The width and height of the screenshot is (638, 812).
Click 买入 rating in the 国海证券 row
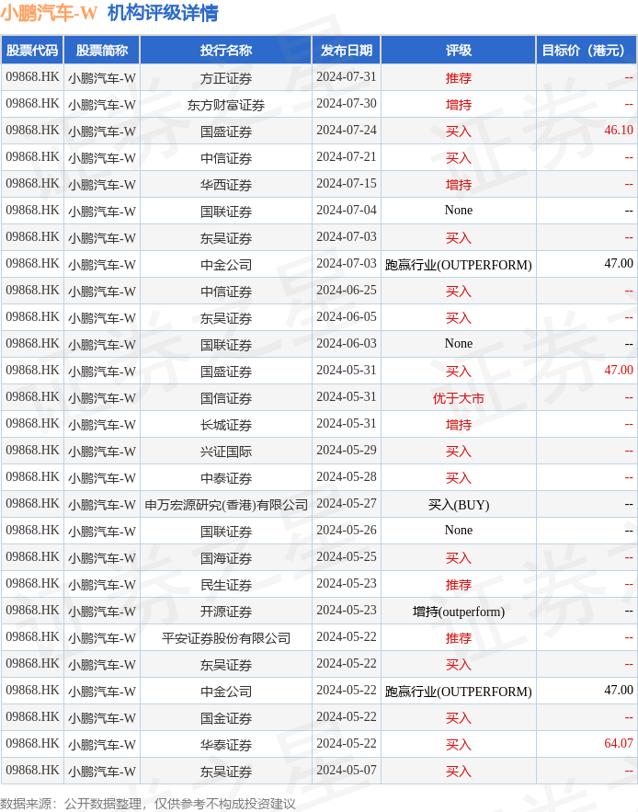459,557
